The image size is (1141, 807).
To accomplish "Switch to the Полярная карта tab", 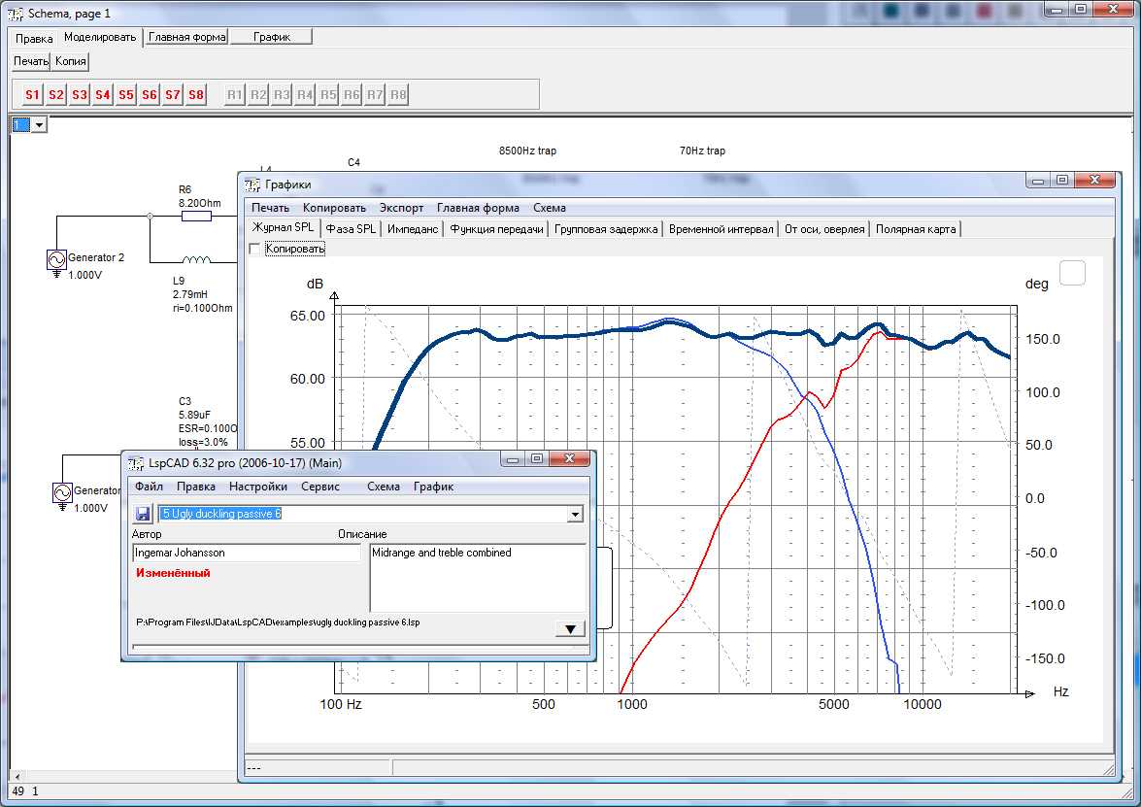I will pos(916,229).
